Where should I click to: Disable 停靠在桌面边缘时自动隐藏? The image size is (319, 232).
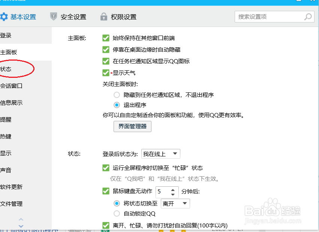pyautogui.click(x=105, y=49)
